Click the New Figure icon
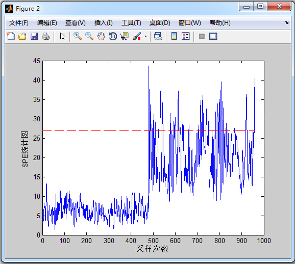Image resolution: width=295 pixels, height=264 pixels. pos(11,36)
